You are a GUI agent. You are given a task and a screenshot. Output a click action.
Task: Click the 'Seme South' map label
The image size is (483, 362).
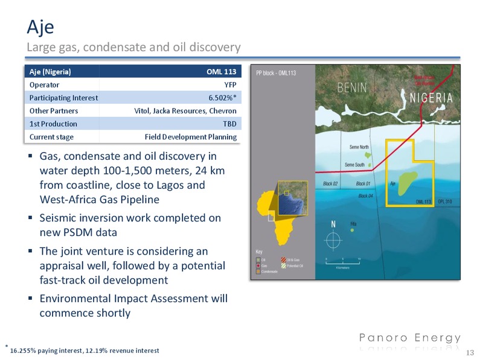point(354,165)
